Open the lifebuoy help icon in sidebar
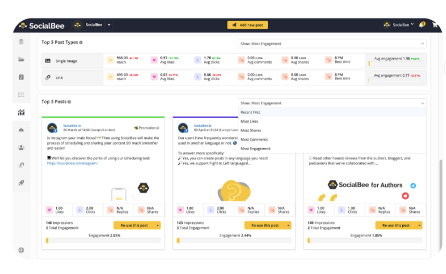The height and width of the screenshot is (274, 446). tap(21, 250)
